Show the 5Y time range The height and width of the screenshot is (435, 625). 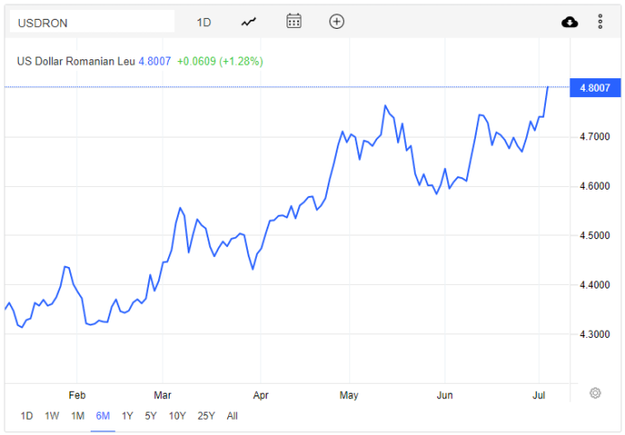tap(151, 415)
